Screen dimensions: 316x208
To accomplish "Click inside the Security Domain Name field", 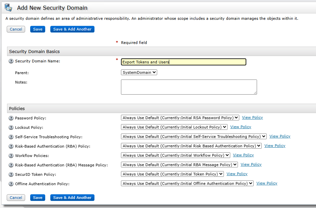I will coord(183,62).
